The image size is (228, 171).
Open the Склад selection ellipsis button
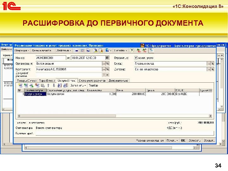(x=209, y=64)
